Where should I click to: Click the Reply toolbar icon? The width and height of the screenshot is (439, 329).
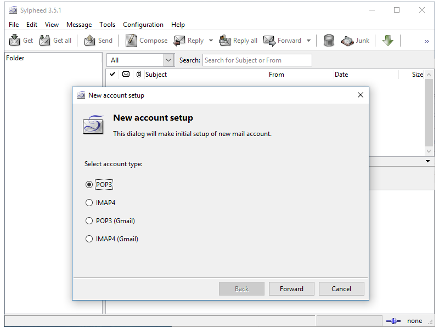(x=179, y=41)
